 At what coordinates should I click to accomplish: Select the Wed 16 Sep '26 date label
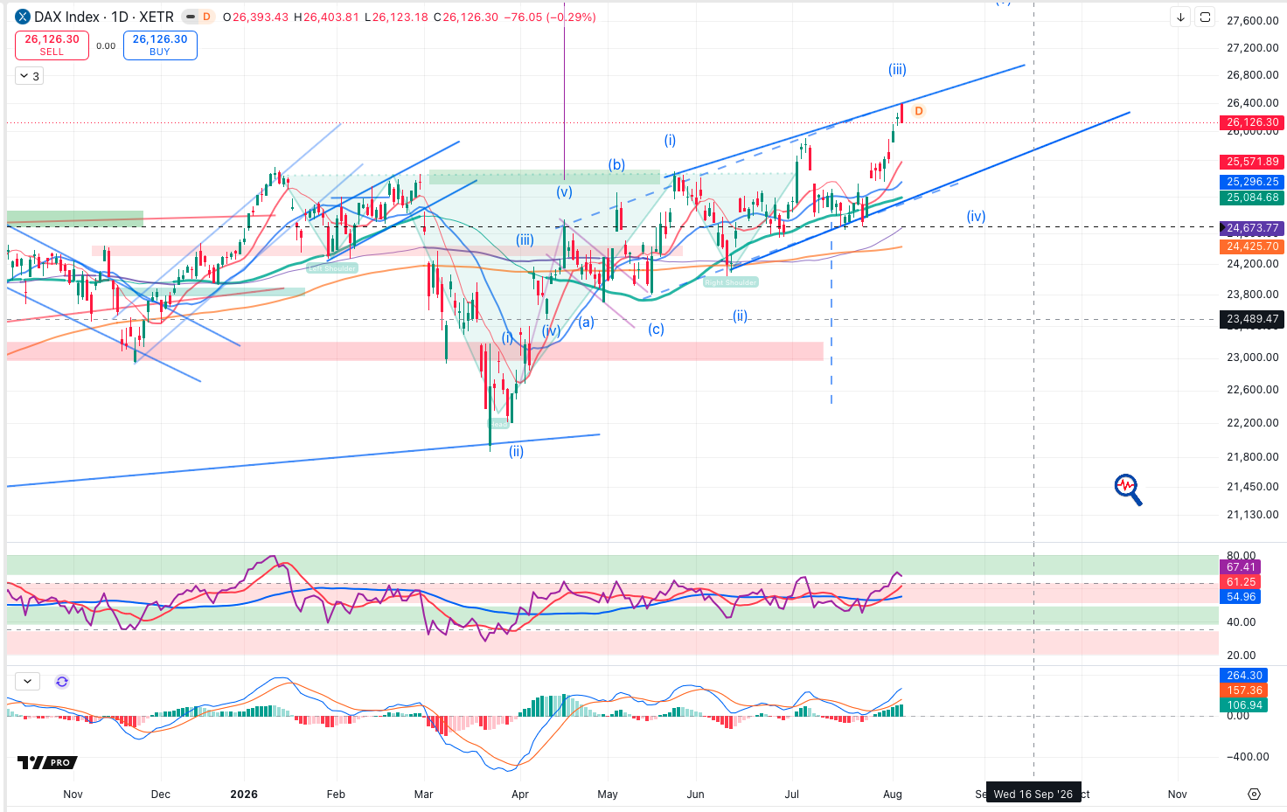pyautogui.click(x=1033, y=794)
